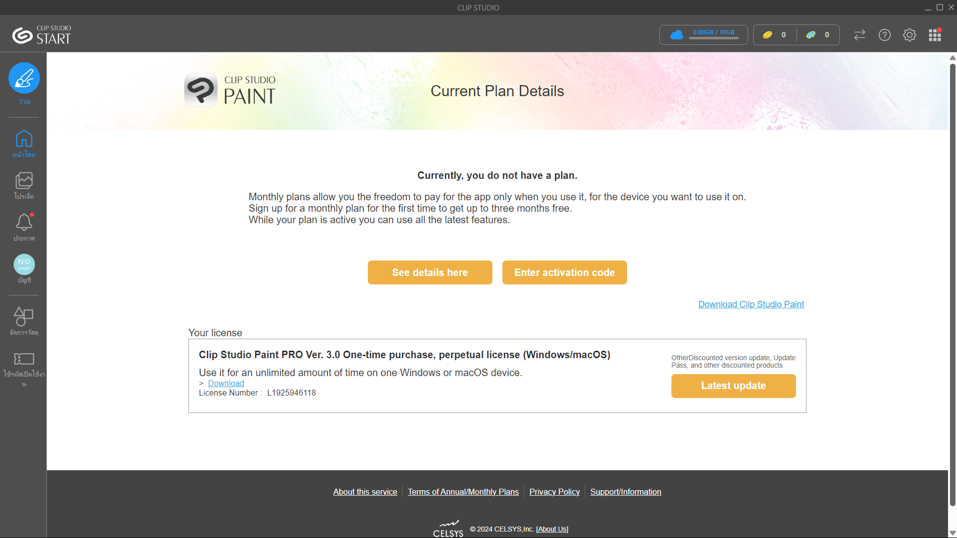Viewport: 957px width, 538px height.
Task: Follow Download Clip Studio Paint link
Action: tap(751, 304)
